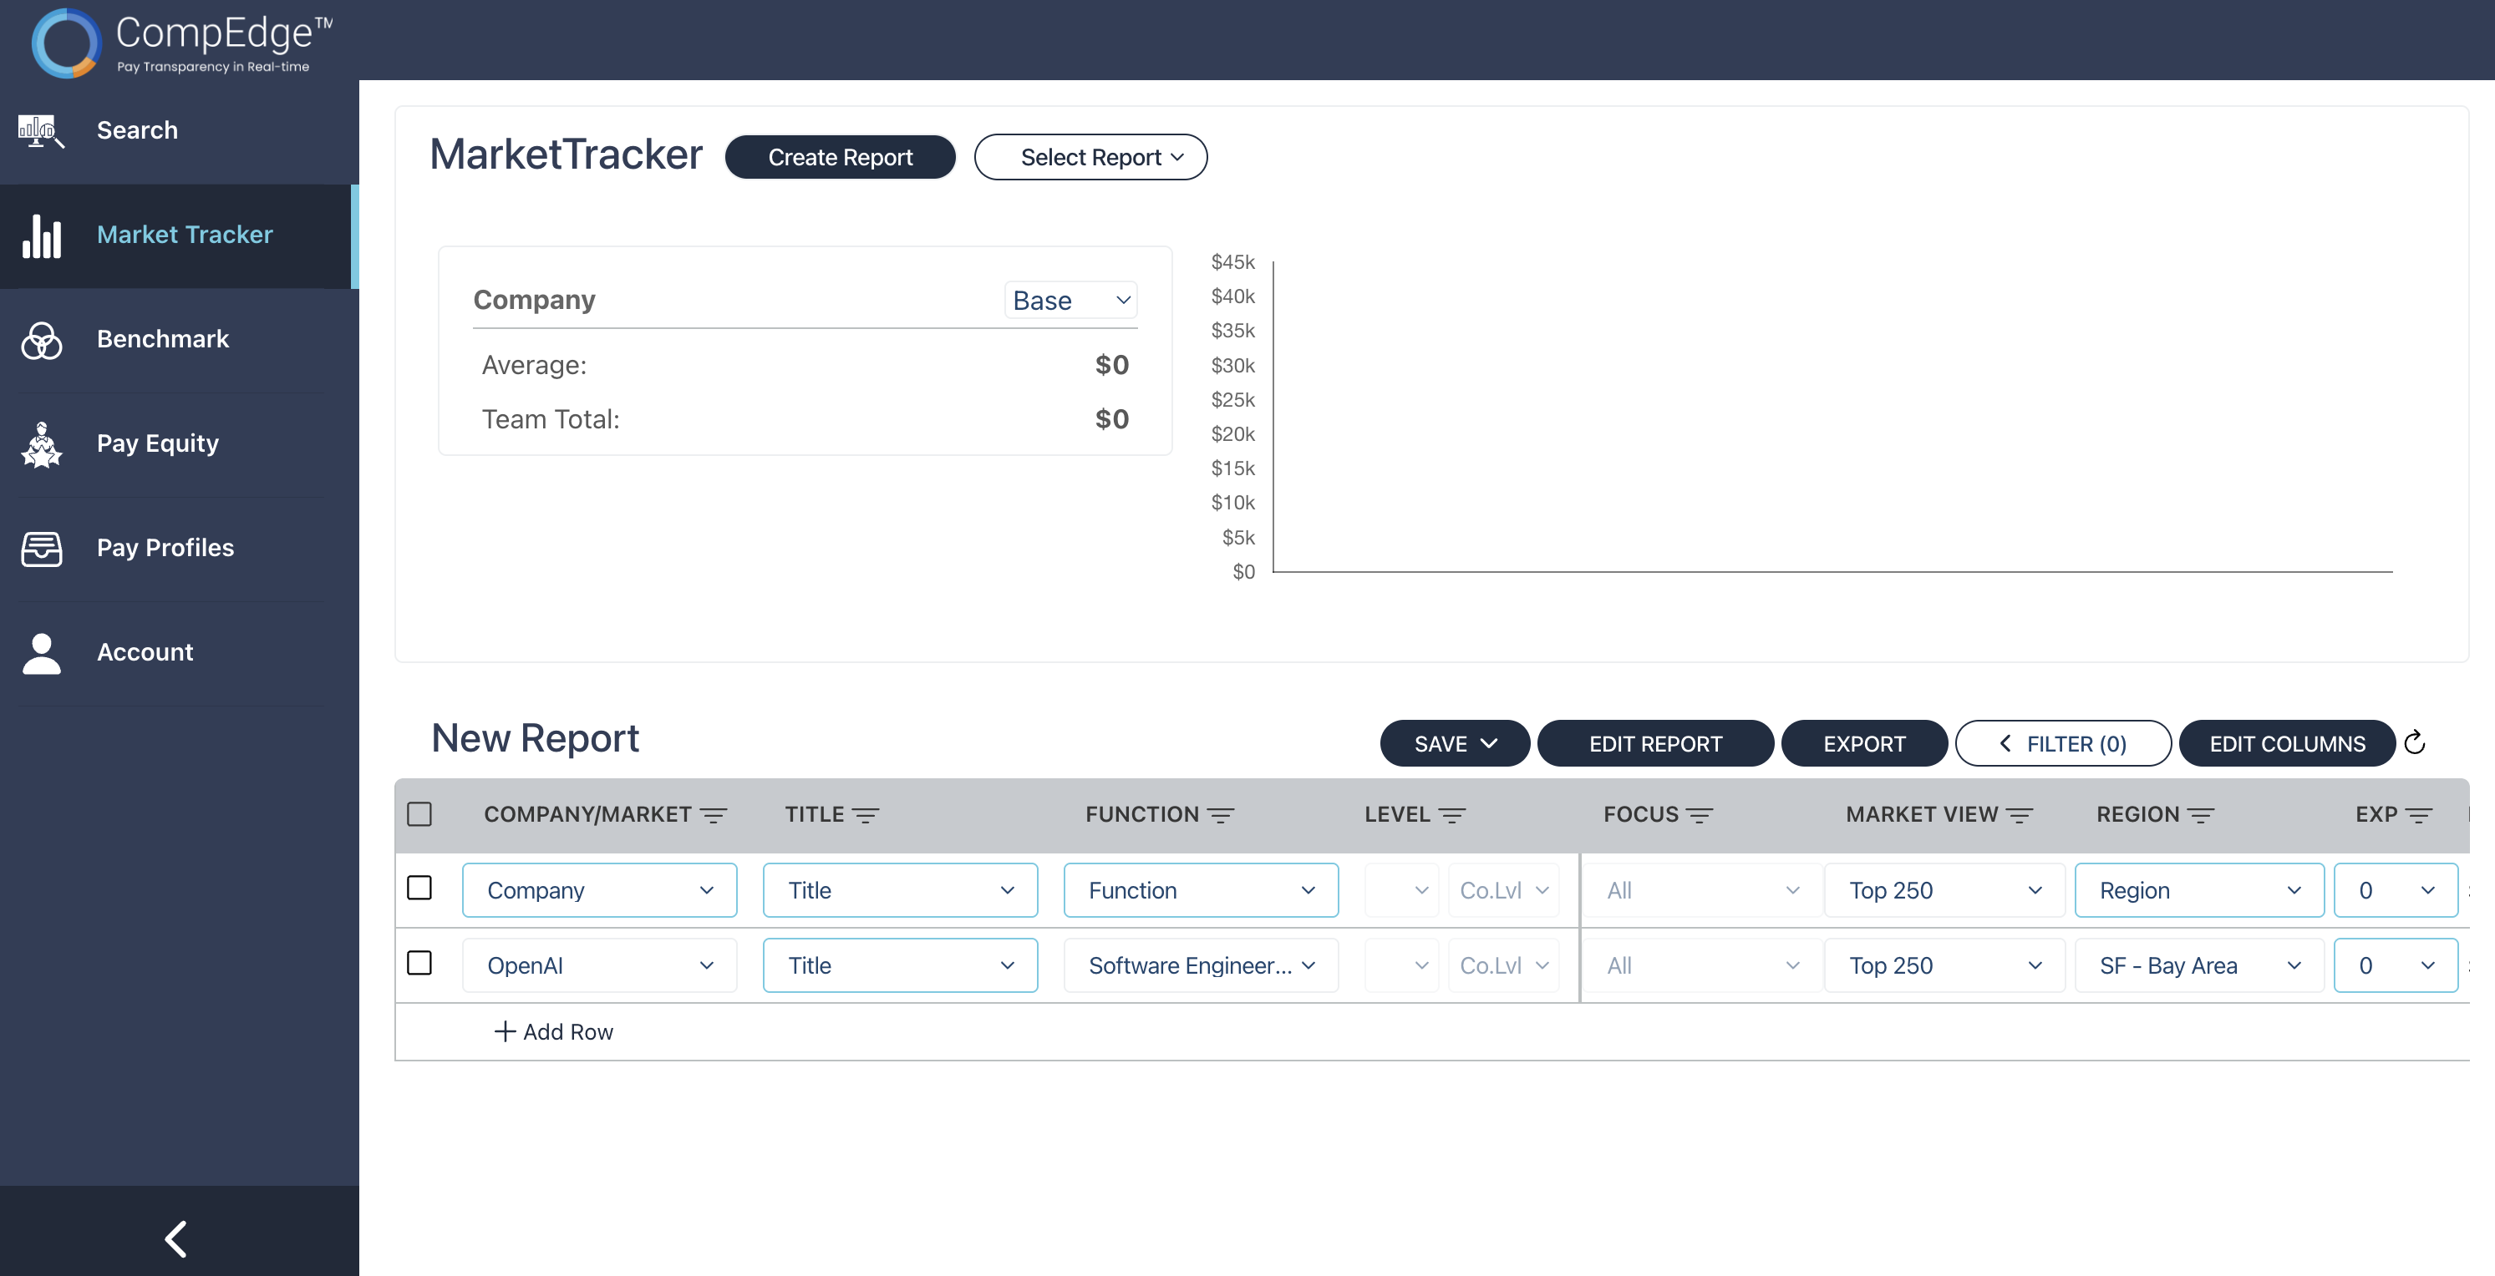Viewport: 2495px width, 1276px height.
Task: Click Add Row below the table
Action: (554, 1032)
